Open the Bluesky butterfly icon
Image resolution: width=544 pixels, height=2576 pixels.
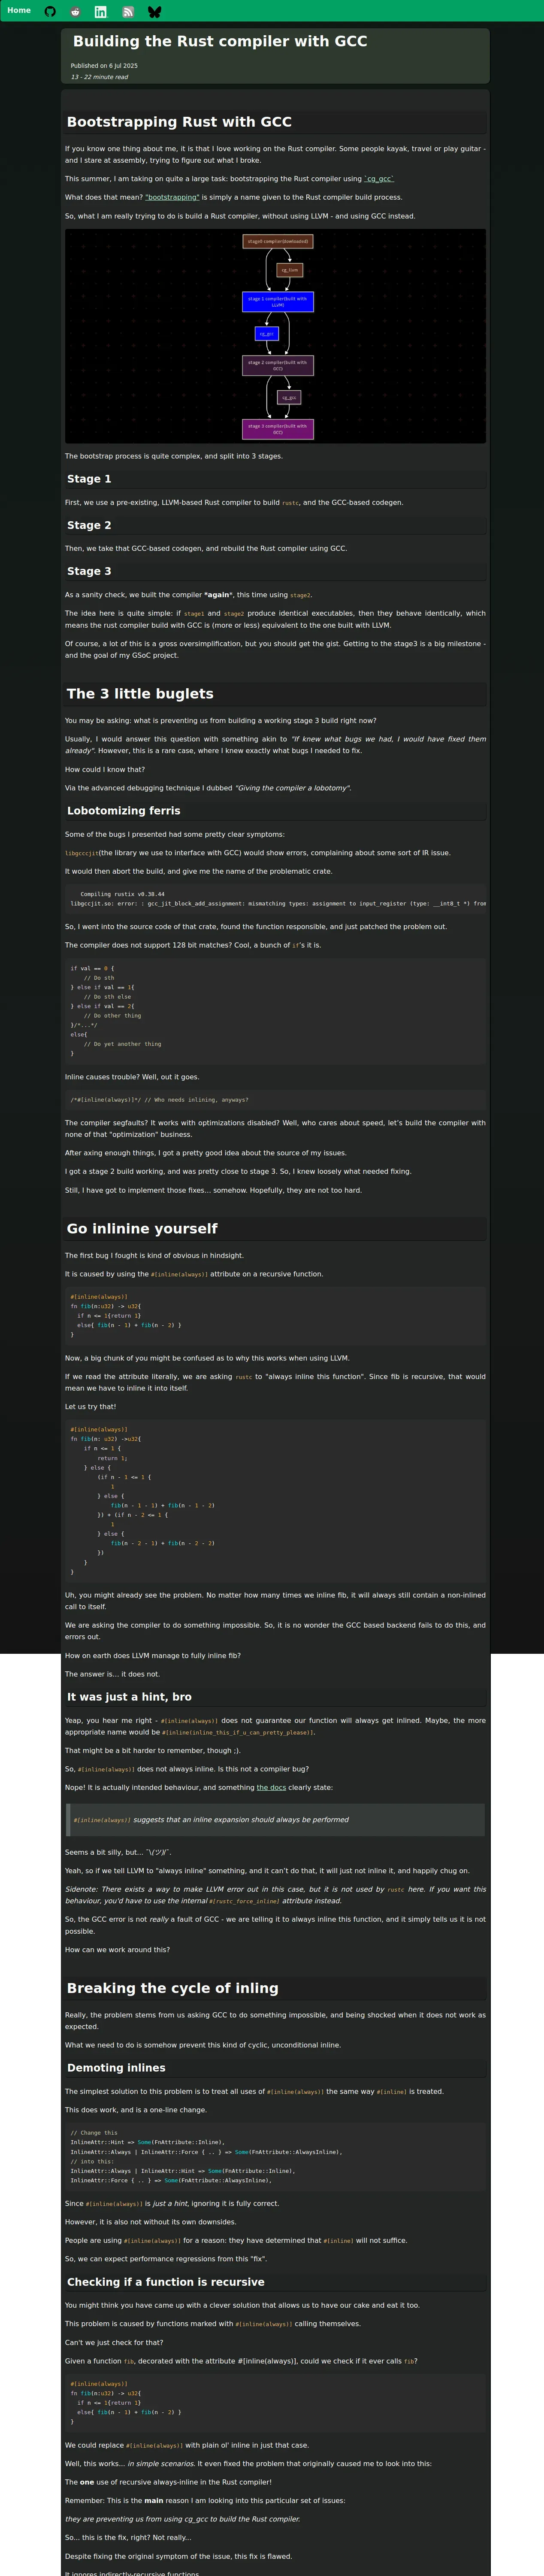pos(154,12)
